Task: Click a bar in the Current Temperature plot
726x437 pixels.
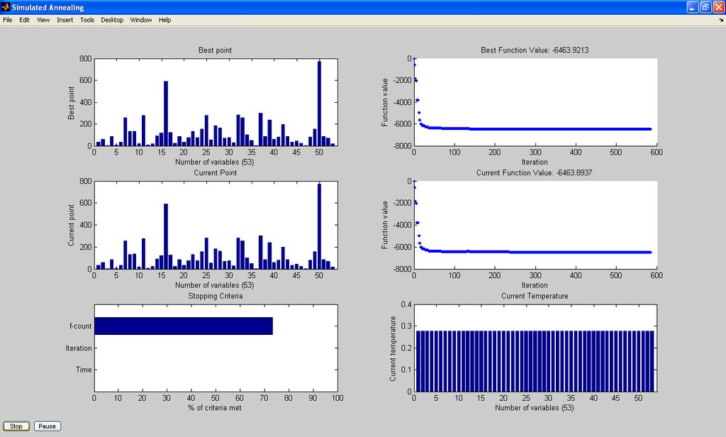Action: [x=535, y=362]
